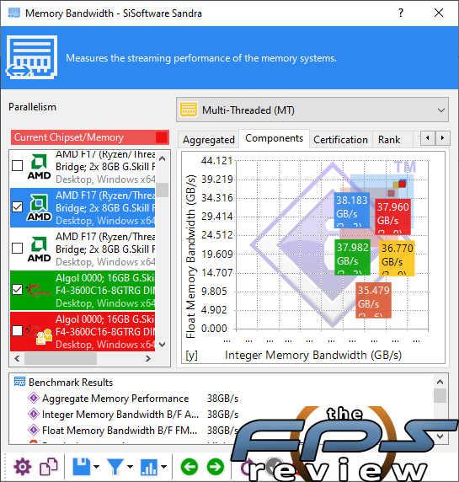Open the Multi-Threaded (MT) parallelism dropdown
Viewport: 459px width, 482px height.
[x=312, y=110]
